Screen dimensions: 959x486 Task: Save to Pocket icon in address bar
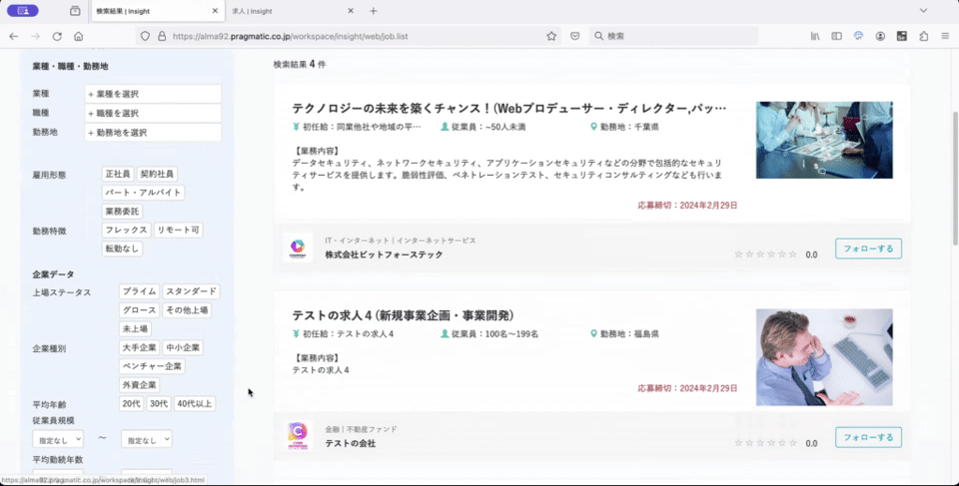(575, 36)
